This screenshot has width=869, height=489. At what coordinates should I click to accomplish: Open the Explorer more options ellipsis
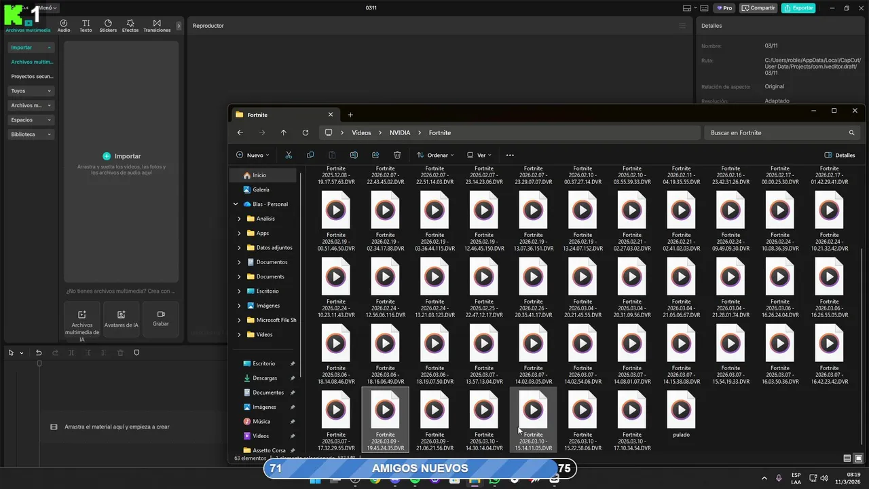tap(510, 155)
